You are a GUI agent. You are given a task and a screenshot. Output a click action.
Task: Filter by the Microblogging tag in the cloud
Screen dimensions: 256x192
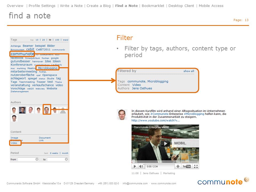(x=48, y=68)
